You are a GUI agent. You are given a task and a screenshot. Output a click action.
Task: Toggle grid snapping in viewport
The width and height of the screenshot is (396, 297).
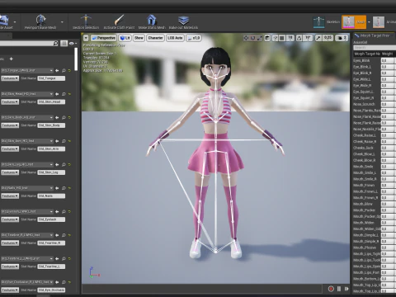282,38
